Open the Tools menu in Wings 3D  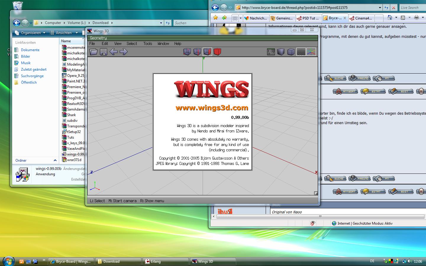coord(148,43)
